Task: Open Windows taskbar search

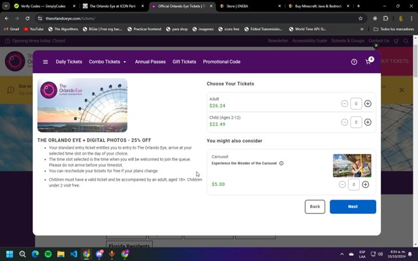Action: (x=22, y=254)
